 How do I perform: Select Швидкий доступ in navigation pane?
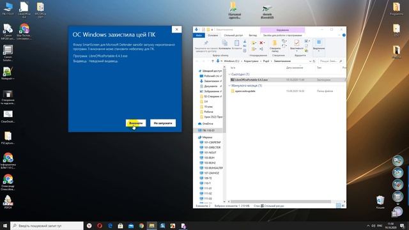(210, 71)
